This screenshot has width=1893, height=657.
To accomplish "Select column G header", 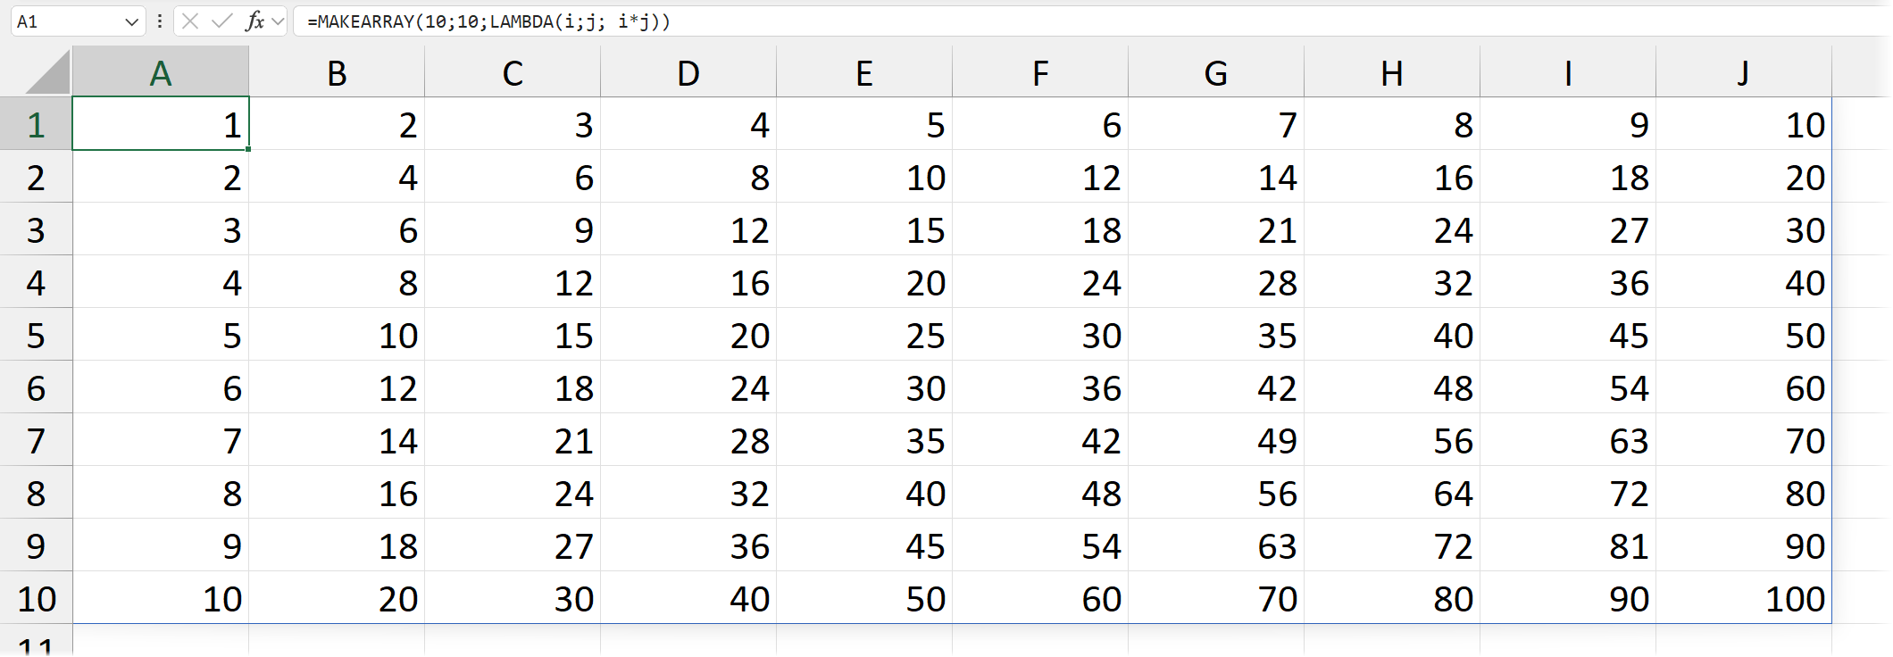I will pyautogui.click(x=1215, y=73).
